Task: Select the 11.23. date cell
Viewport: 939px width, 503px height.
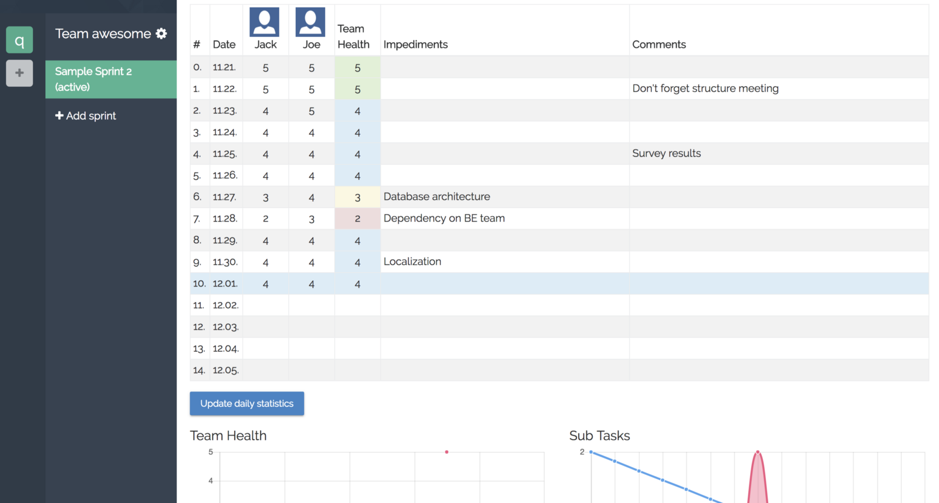Action: click(226, 111)
